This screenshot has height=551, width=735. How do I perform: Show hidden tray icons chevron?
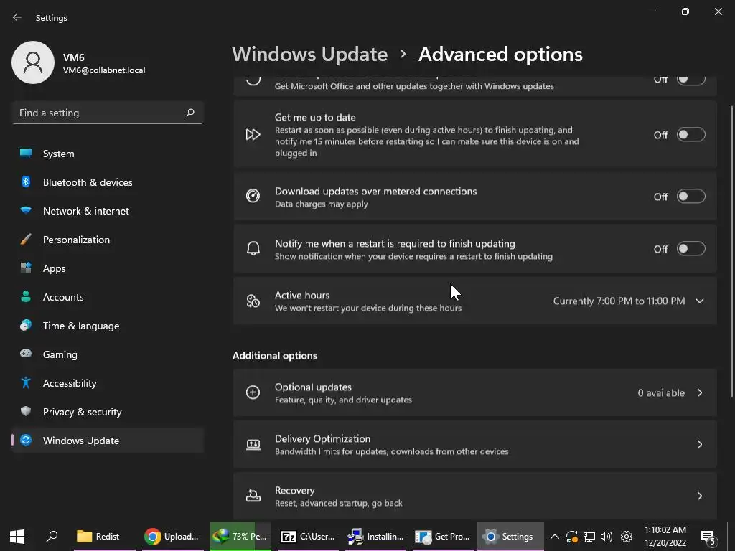coord(554,537)
